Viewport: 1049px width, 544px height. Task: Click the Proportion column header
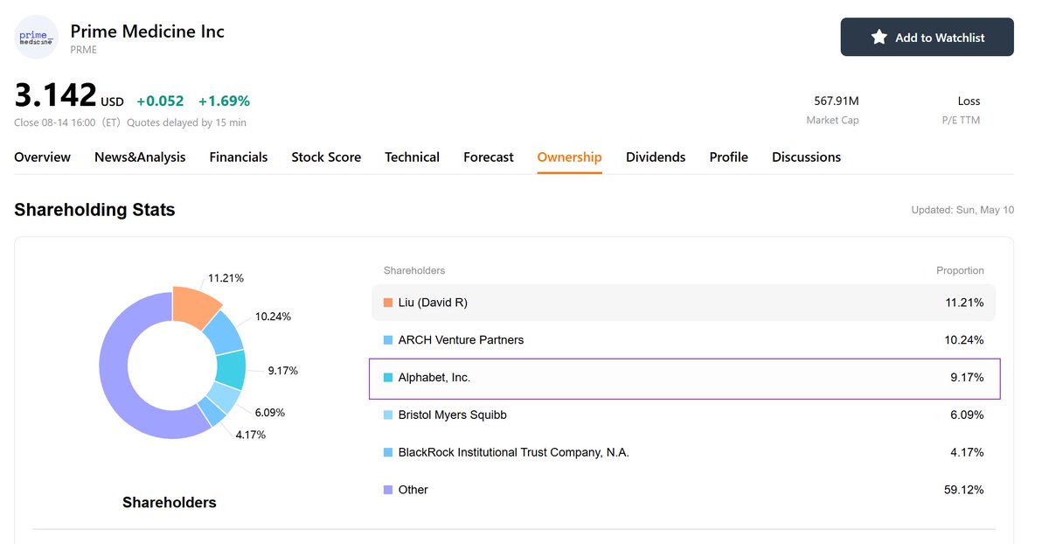(961, 271)
